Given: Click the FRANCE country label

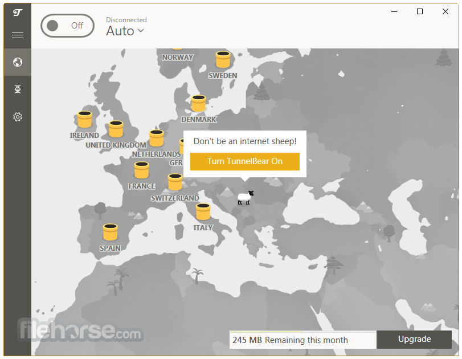Looking at the screenshot, I should click(x=142, y=186).
